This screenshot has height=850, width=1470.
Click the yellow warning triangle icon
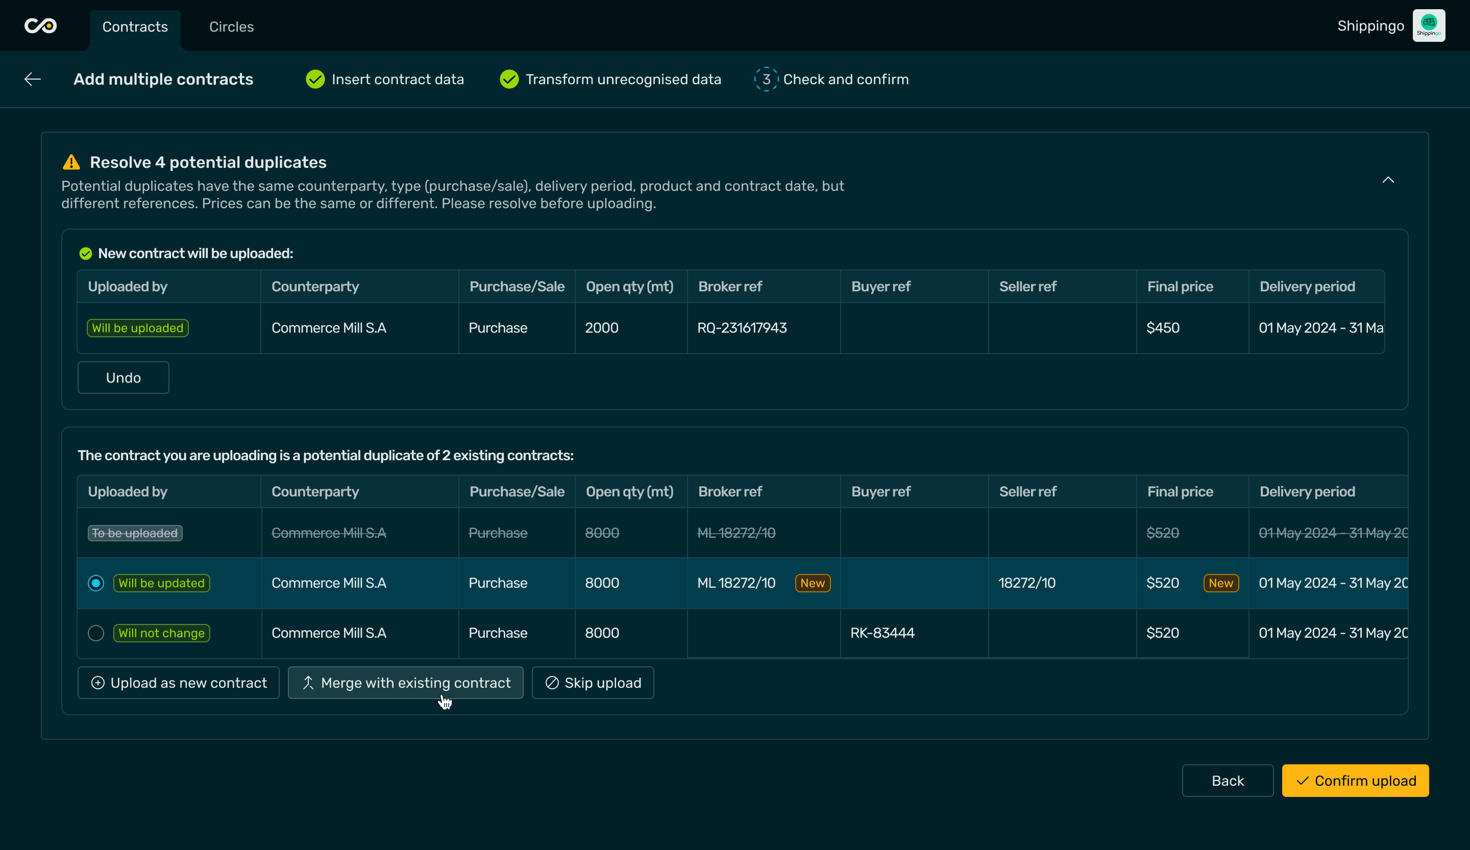pyautogui.click(x=71, y=162)
